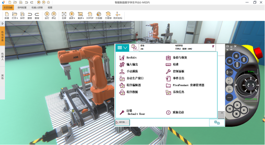
Task: Select the 机器人 side panel tab
Action: point(2,56)
